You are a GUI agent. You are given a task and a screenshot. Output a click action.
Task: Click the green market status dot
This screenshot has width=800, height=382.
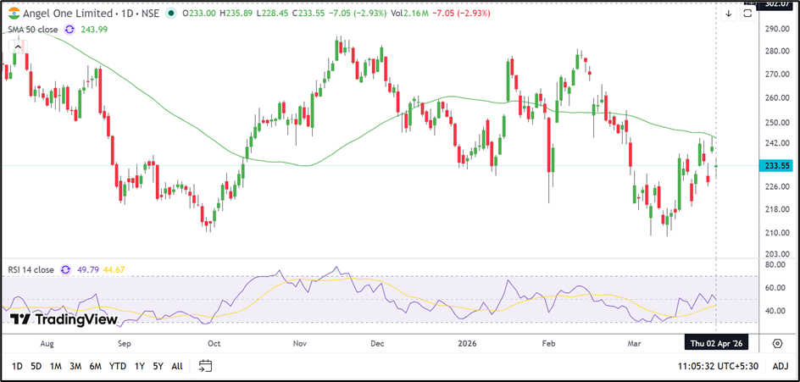coord(172,14)
